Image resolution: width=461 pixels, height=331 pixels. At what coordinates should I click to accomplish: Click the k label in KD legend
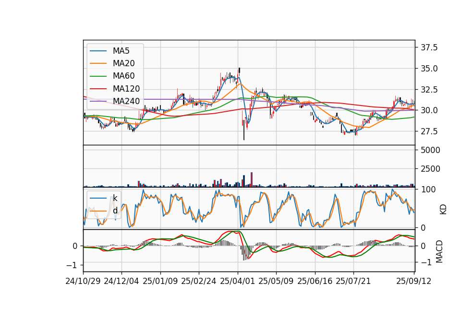click(115, 198)
